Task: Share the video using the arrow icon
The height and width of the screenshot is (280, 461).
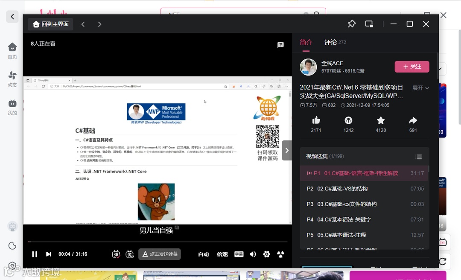Action: click(x=412, y=123)
